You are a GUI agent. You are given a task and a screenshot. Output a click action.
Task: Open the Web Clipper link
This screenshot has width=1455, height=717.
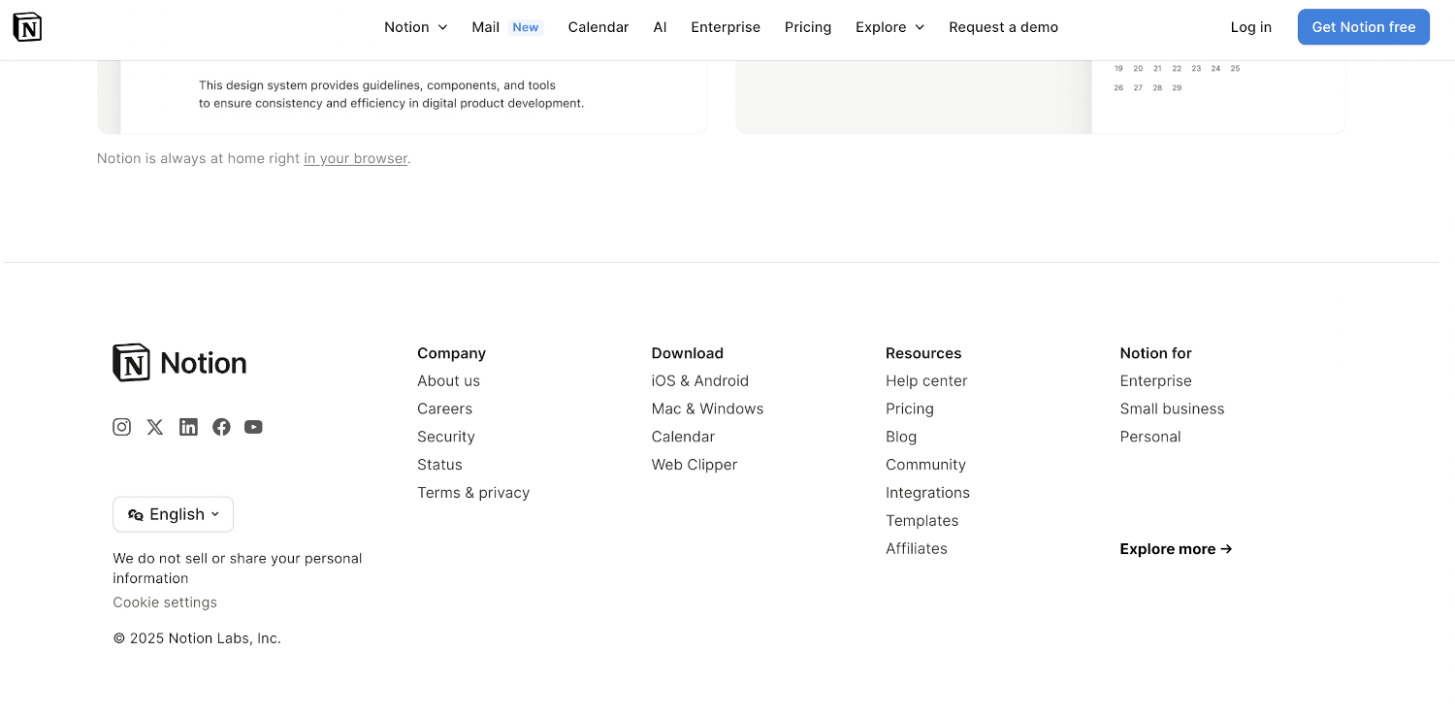point(695,465)
